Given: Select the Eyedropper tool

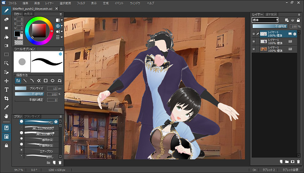Looking at the screenshot, I should click(6, 107).
